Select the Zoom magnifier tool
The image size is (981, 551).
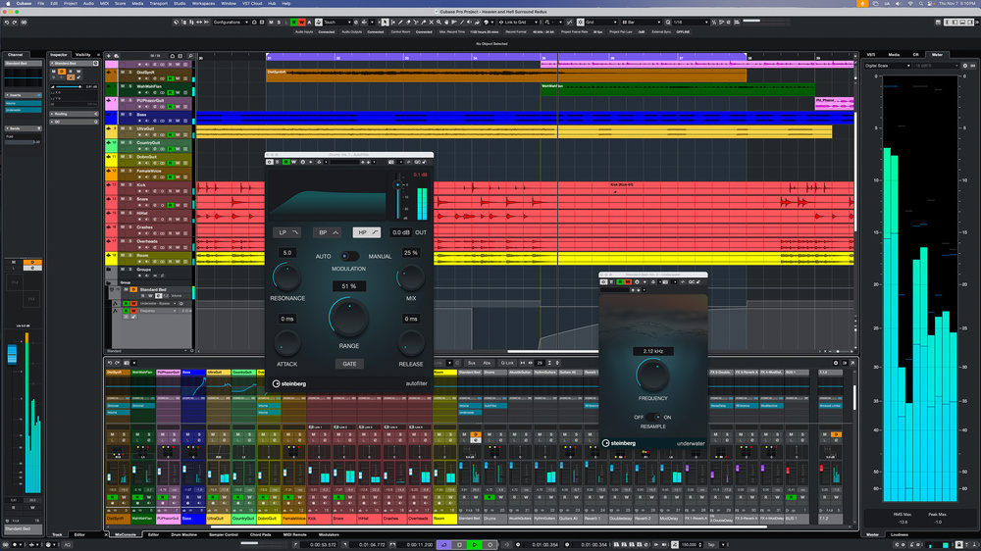click(x=439, y=22)
